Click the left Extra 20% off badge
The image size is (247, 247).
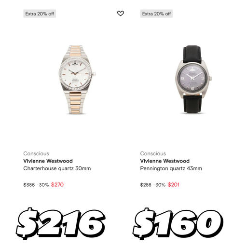40,14
